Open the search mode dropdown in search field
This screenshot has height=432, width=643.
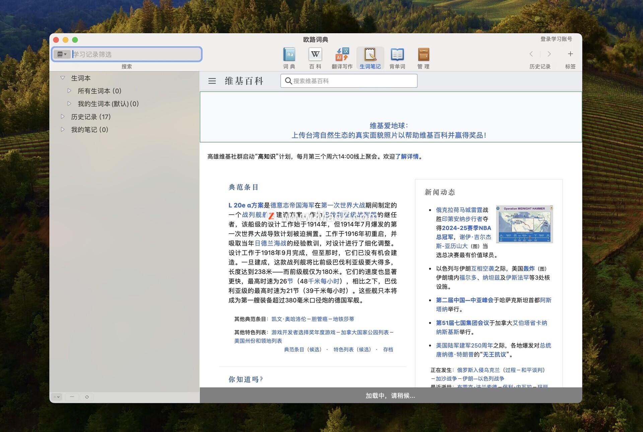[62, 54]
